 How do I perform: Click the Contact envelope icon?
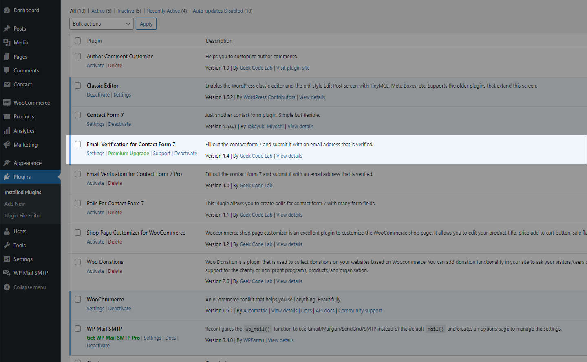[7, 84]
